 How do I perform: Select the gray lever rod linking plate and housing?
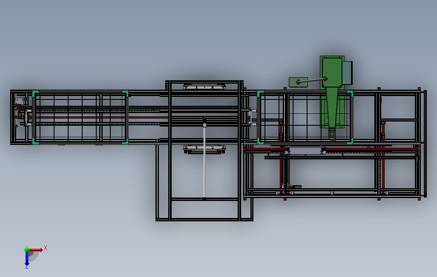(312, 80)
